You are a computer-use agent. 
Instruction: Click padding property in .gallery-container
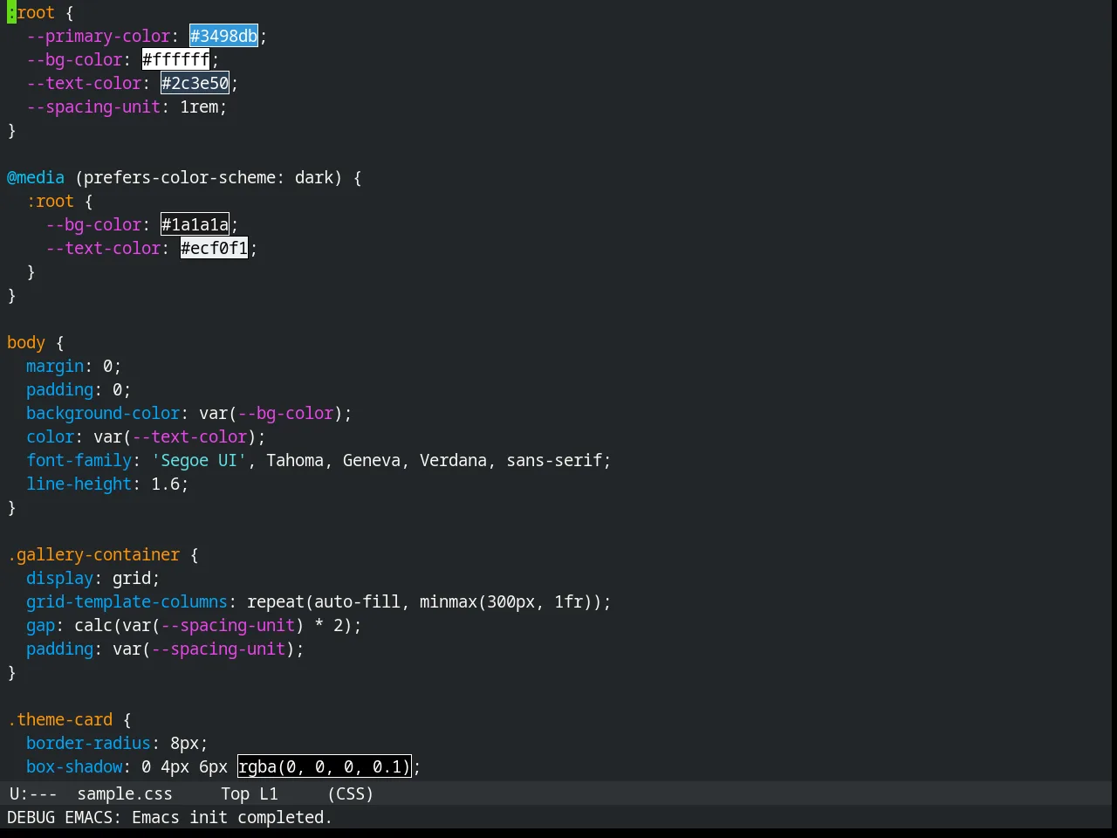[x=59, y=649]
